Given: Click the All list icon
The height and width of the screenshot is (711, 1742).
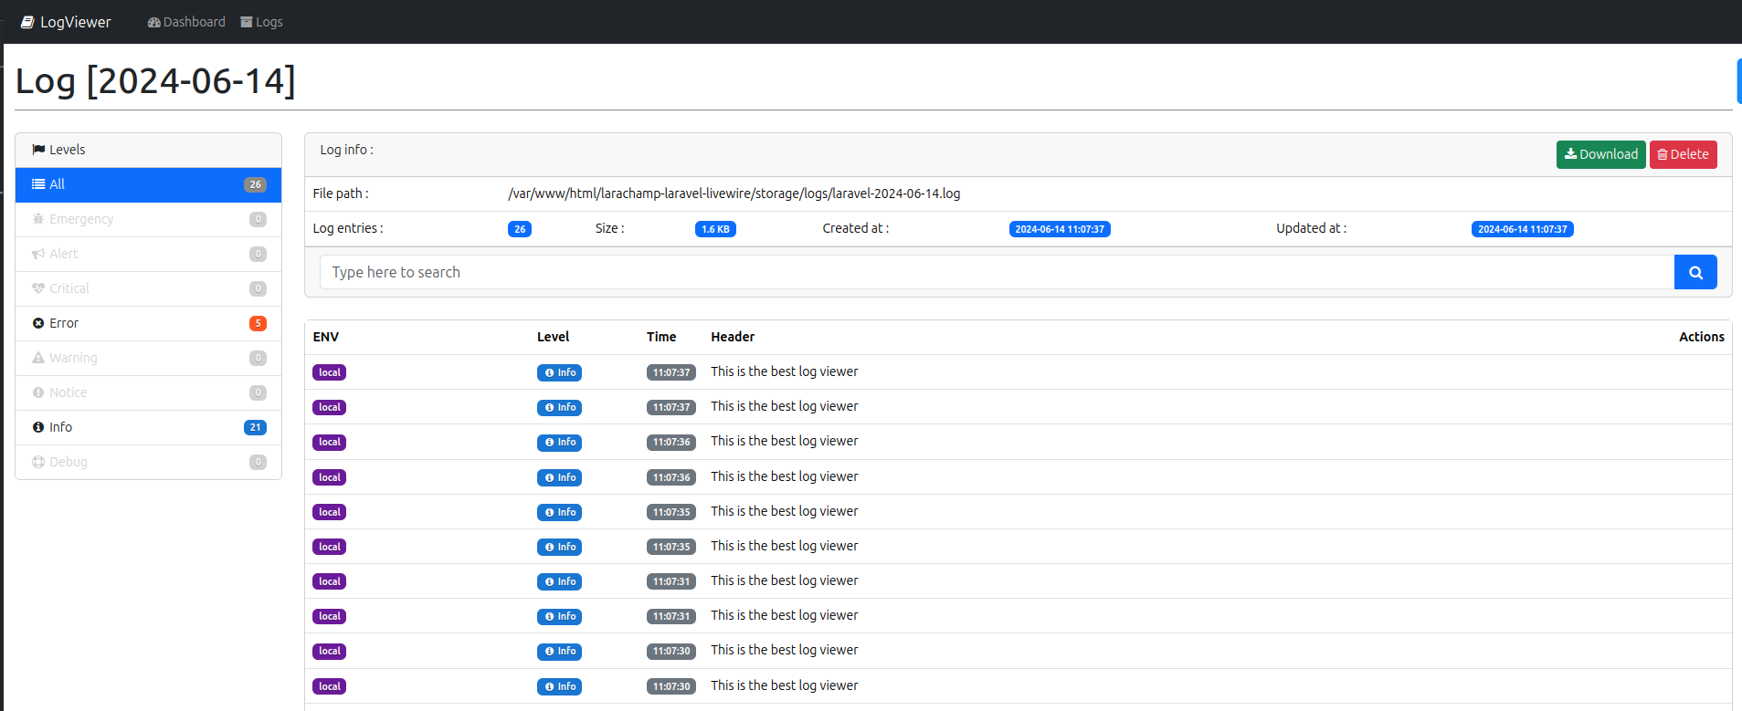Looking at the screenshot, I should tap(38, 184).
